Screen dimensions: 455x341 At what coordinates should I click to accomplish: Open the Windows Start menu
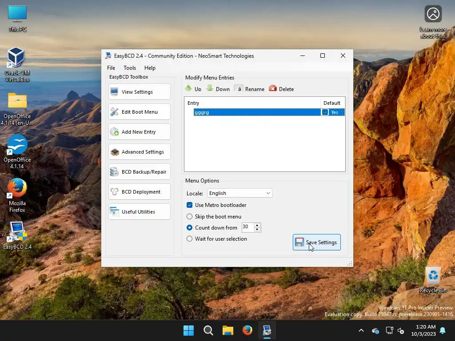188,330
